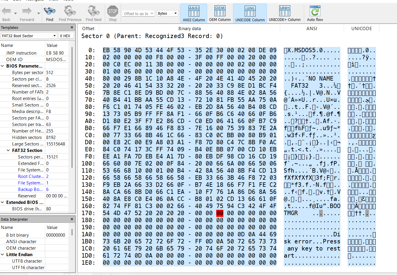Click the Auto flow icon
The image size is (397, 275).
tap(315, 11)
